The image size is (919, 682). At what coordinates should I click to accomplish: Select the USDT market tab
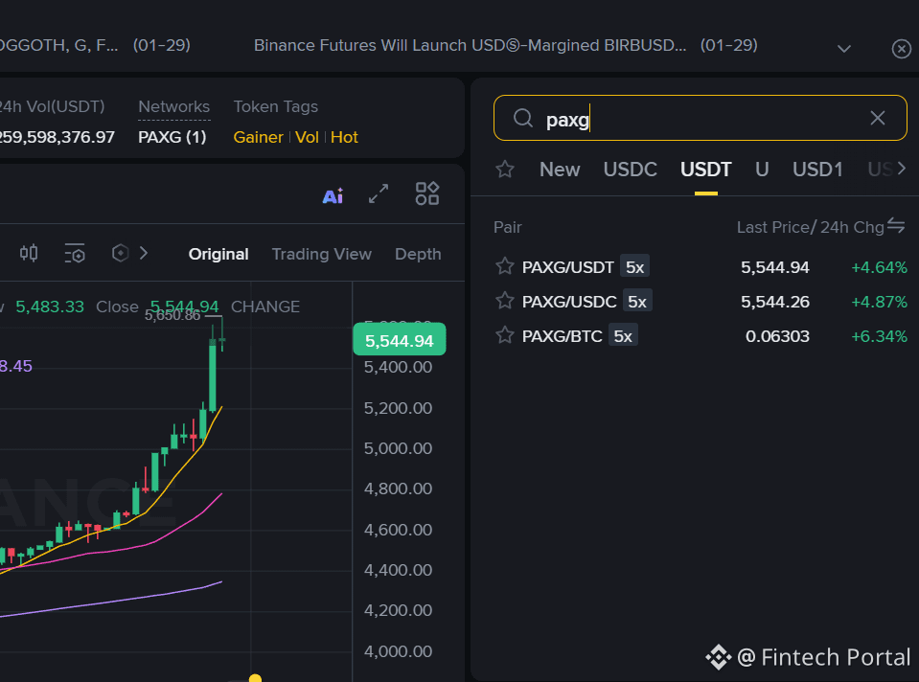(x=705, y=170)
